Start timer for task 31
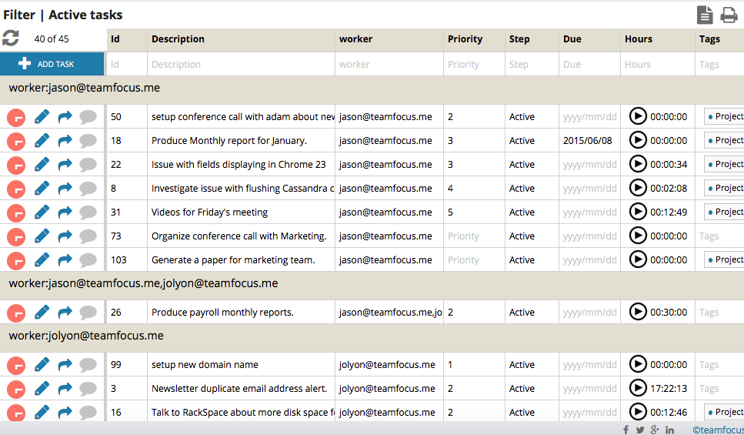Image resolution: width=744 pixels, height=435 pixels. click(638, 212)
